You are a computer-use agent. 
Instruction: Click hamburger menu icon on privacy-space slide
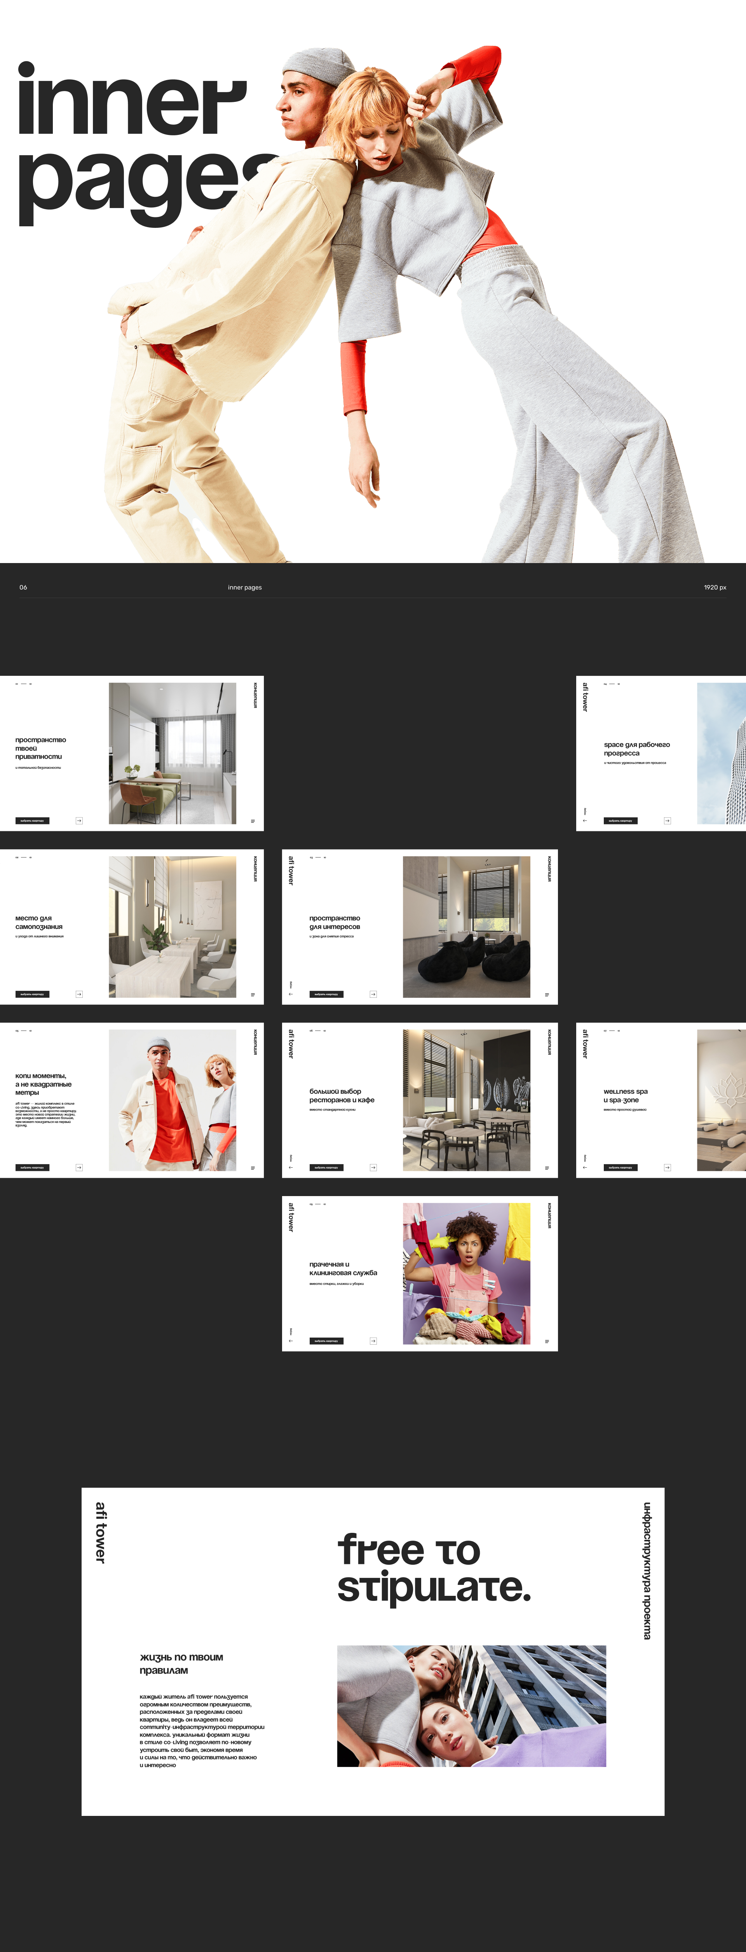tap(252, 821)
